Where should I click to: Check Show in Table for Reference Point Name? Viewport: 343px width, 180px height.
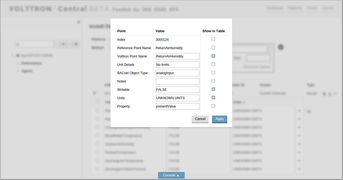(213, 47)
